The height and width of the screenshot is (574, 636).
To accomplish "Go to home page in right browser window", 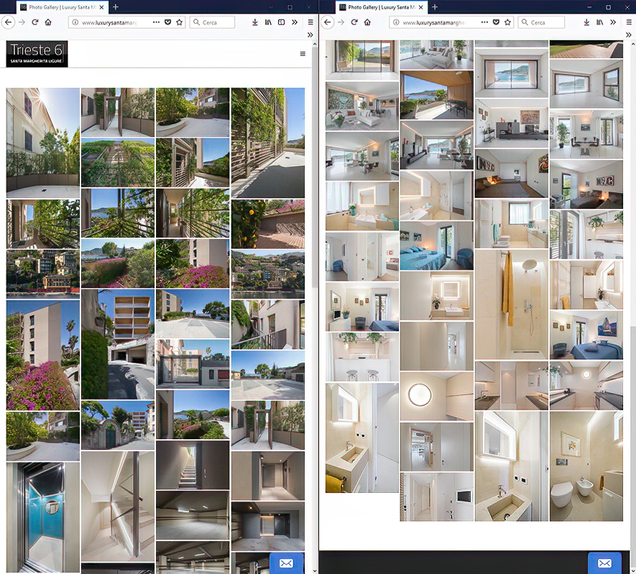I will coord(367,22).
